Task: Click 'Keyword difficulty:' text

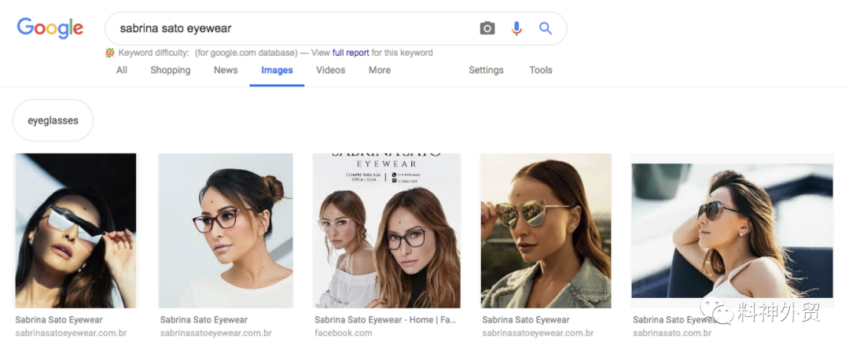Action: pos(154,53)
